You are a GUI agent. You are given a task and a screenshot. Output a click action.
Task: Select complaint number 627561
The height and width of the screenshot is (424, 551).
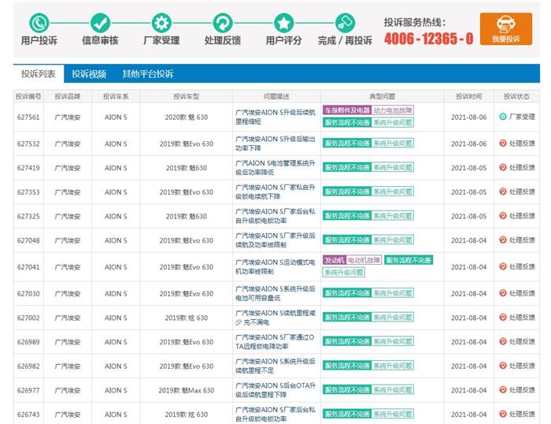coord(28,117)
